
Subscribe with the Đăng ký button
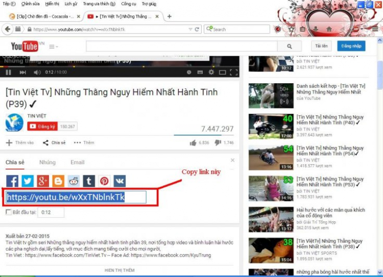(x=42, y=126)
